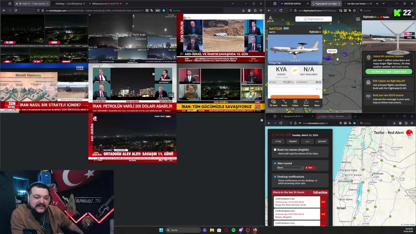Open the Manara, Margaliot alert entry
Screen dimensions: 416x234
[x=297, y=214]
